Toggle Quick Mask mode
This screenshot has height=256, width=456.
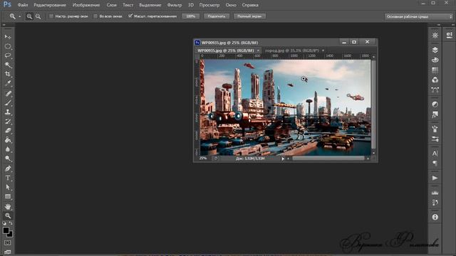(x=8, y=242)
